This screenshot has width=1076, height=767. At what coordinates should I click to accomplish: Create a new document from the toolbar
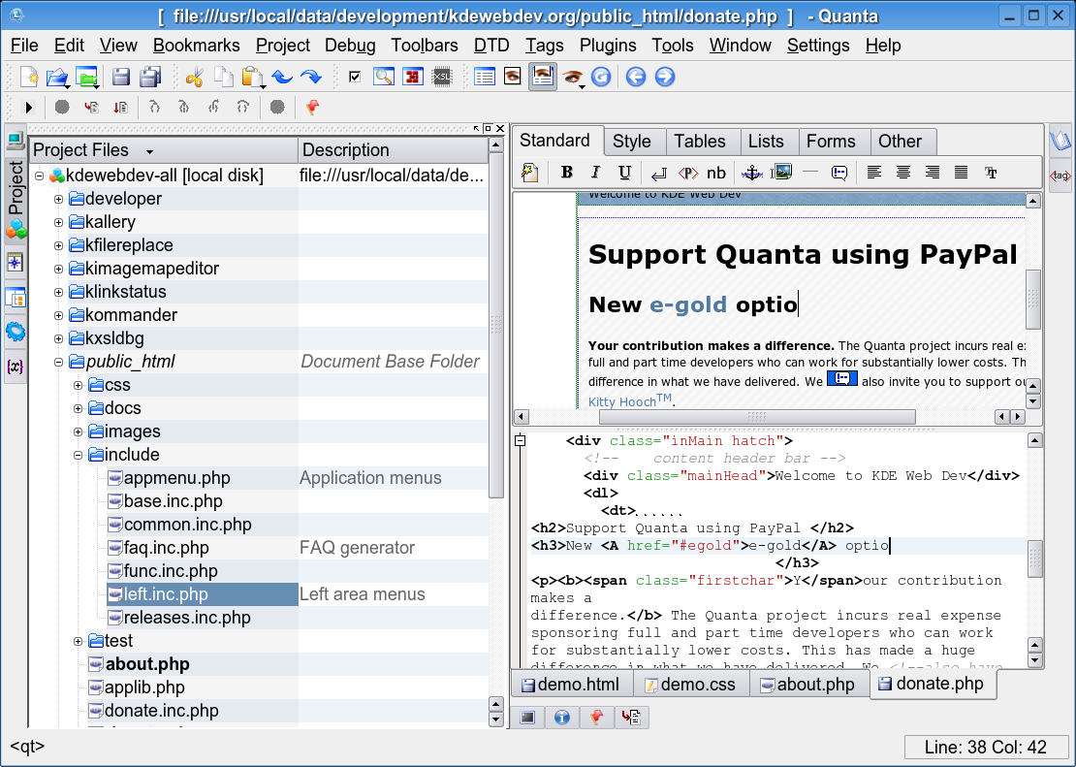point(29,77)
